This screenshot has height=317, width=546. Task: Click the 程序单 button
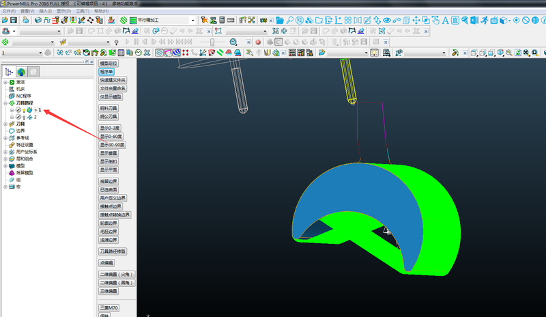click(106, 72)
